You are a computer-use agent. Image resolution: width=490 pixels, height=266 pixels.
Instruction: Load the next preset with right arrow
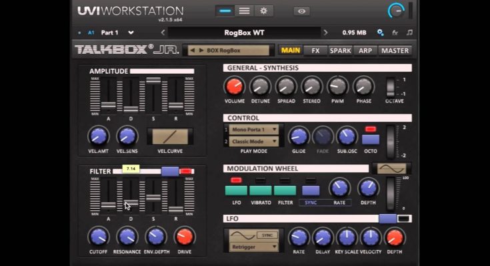tap(326, 32)
